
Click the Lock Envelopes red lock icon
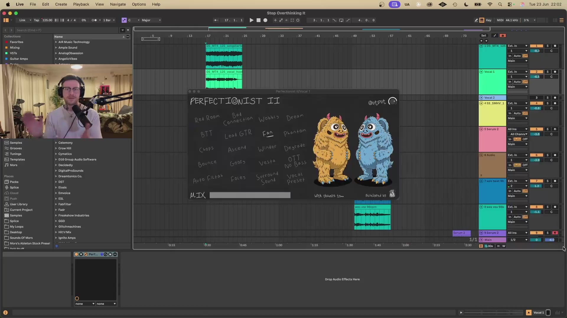pos(503,36)
